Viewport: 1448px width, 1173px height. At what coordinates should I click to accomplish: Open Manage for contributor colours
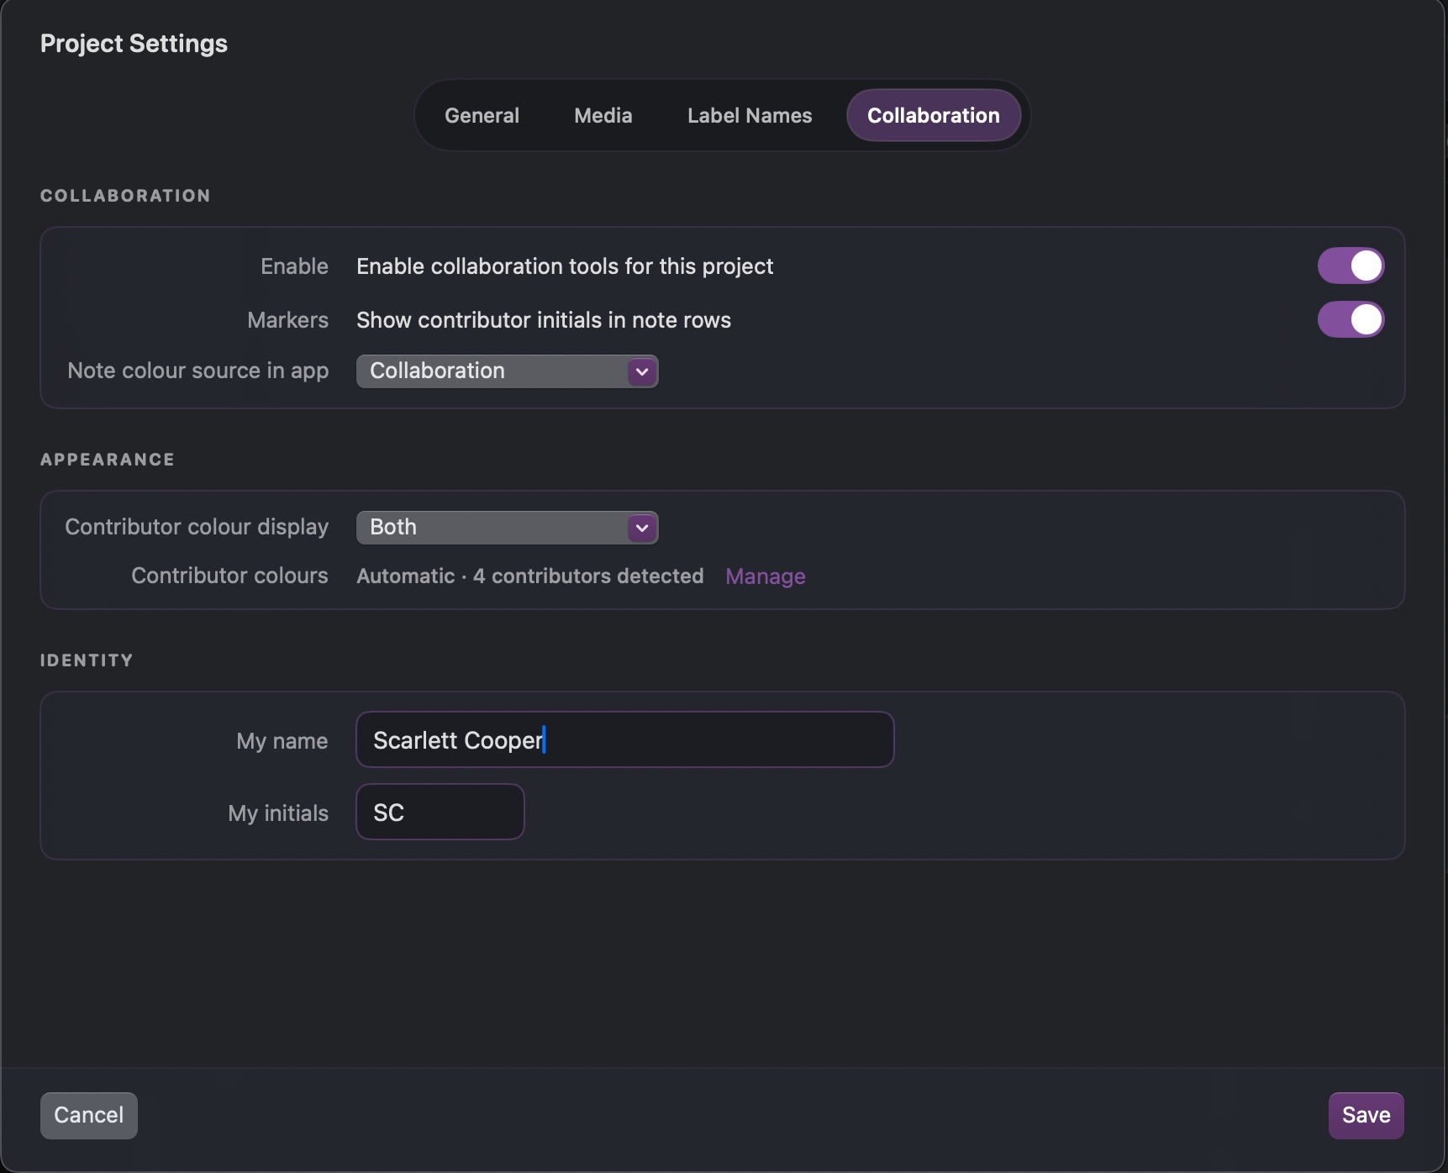(x=765, y=576)
